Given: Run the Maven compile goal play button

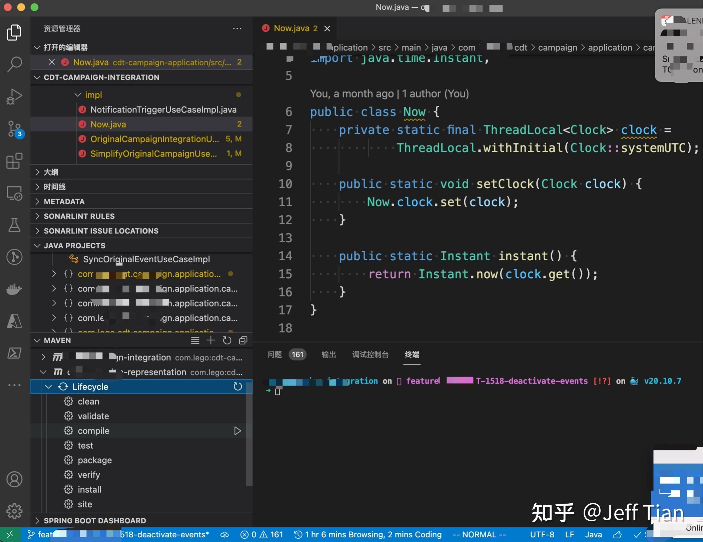Looking at the screenshot, I should click(237, 431).
